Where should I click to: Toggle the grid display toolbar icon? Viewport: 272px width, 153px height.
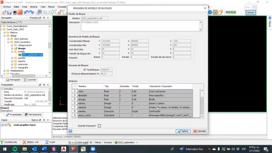click(x=39, y=12)
